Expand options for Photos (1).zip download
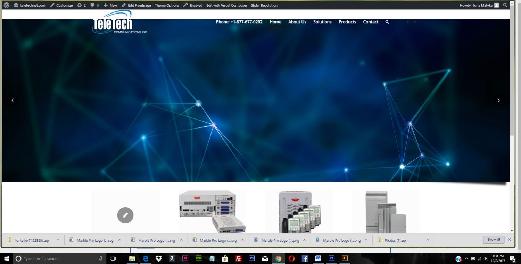 coord(428,240)
